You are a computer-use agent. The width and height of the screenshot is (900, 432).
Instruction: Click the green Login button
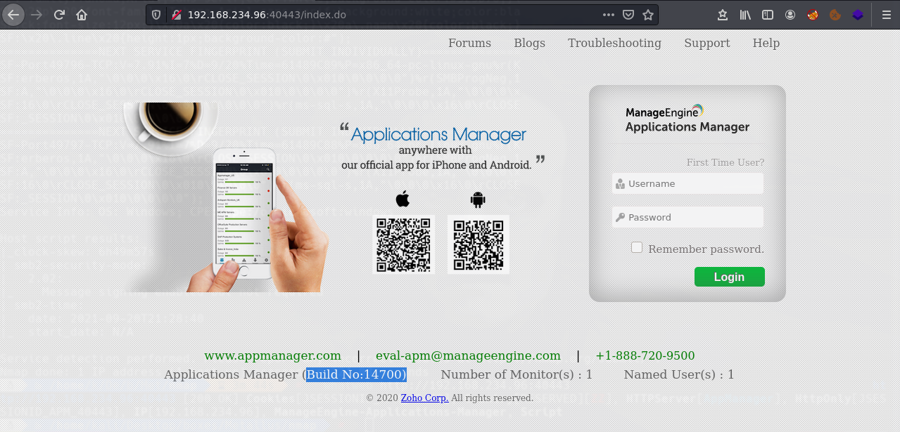pos(729,277)
